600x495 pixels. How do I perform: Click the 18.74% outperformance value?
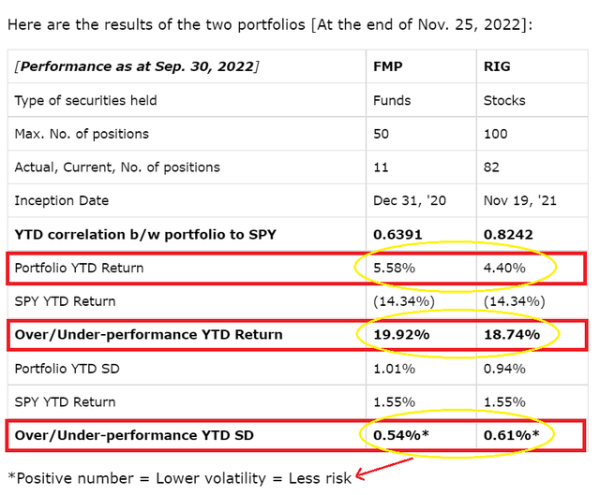(507, 334)
